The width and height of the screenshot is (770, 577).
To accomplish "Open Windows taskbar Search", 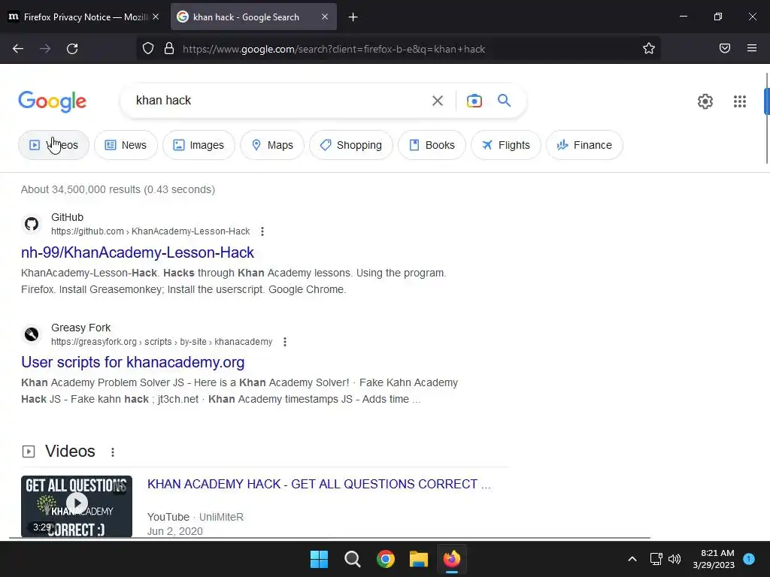I will coord(352,559).
